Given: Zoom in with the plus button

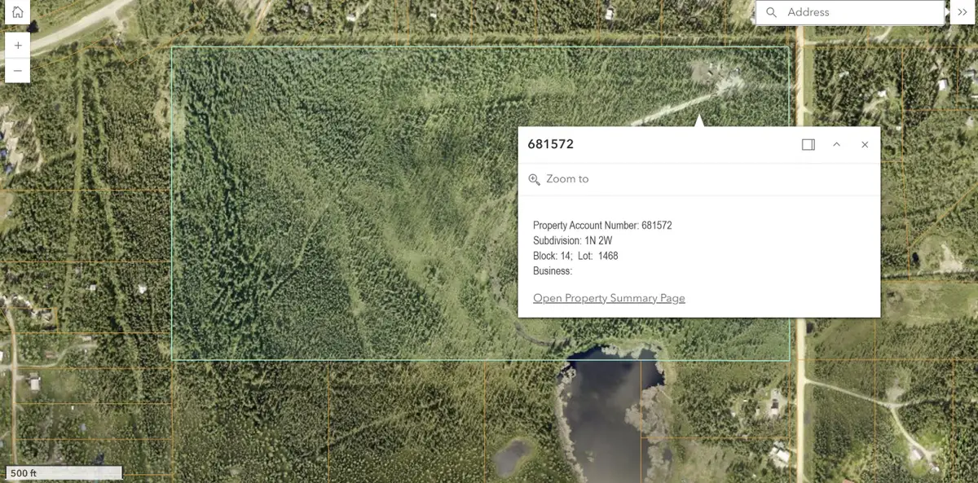Looking at the screenshot, I should tap(17, 46).
